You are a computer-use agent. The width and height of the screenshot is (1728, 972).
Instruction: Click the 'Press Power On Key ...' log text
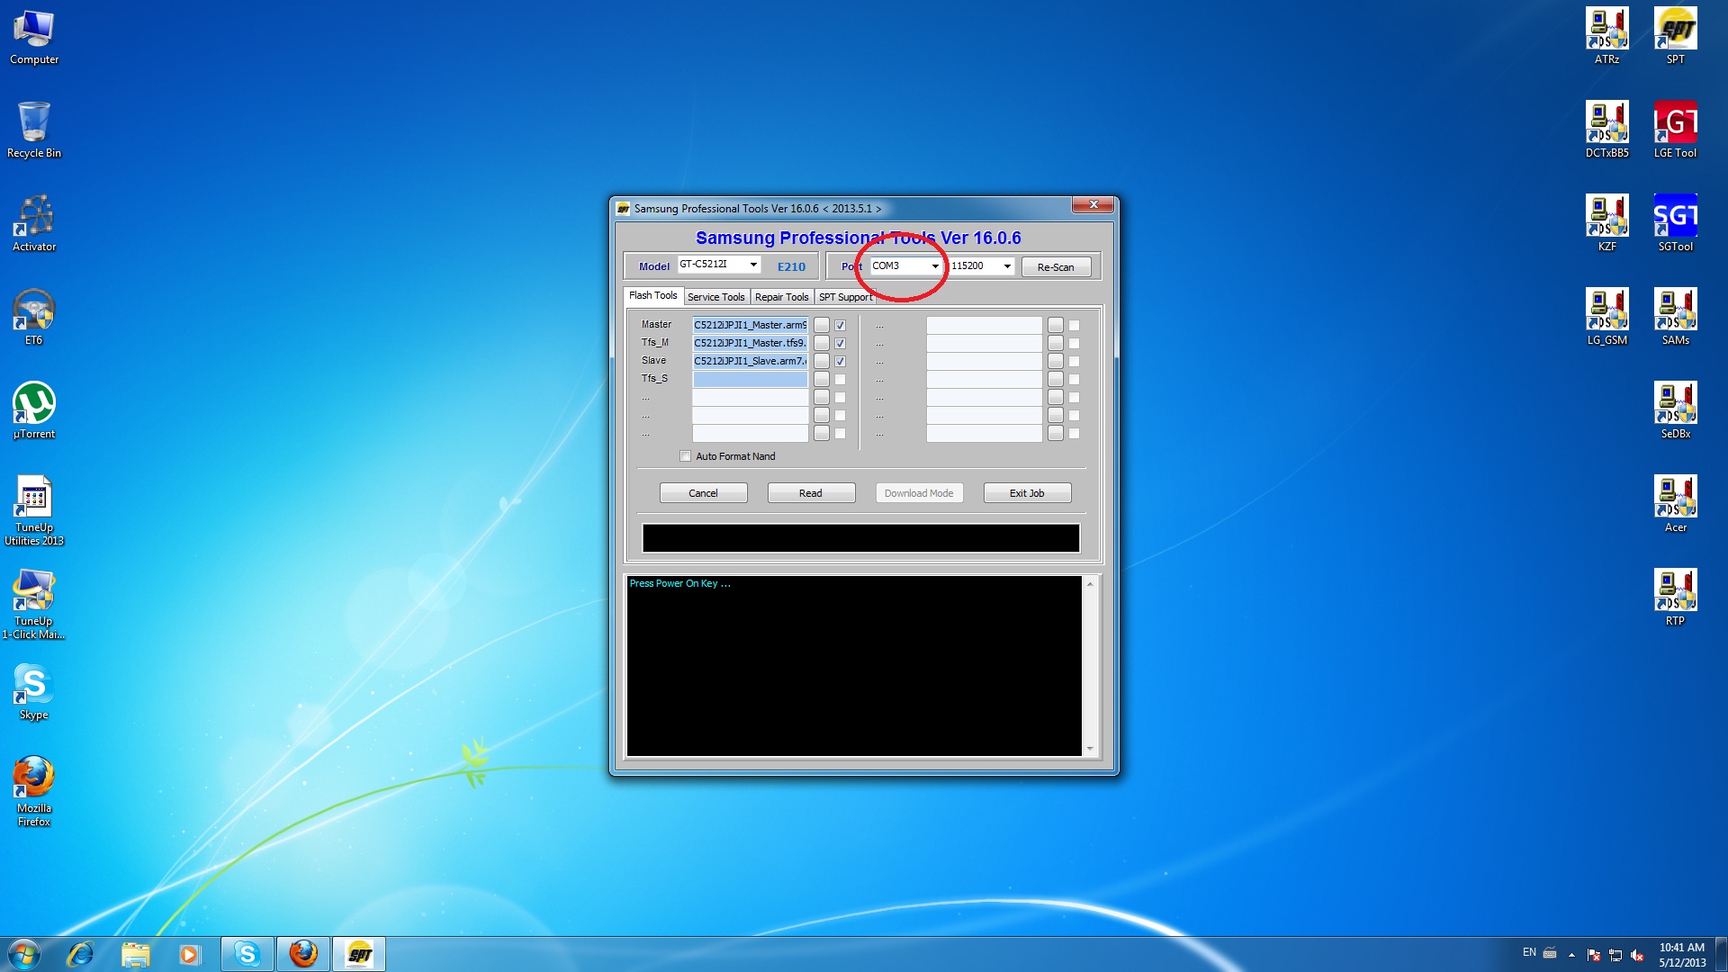coord(679,584)
